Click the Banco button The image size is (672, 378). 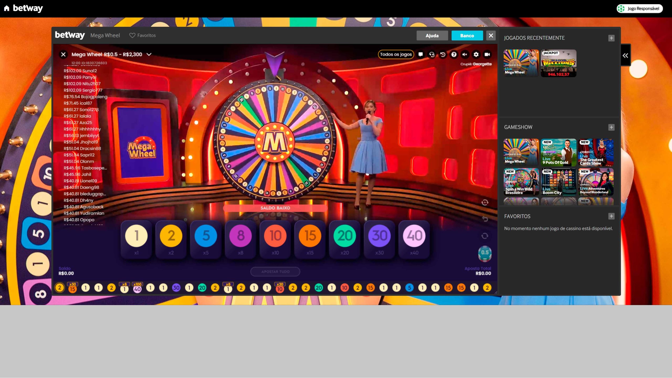[x=467, y=35]
